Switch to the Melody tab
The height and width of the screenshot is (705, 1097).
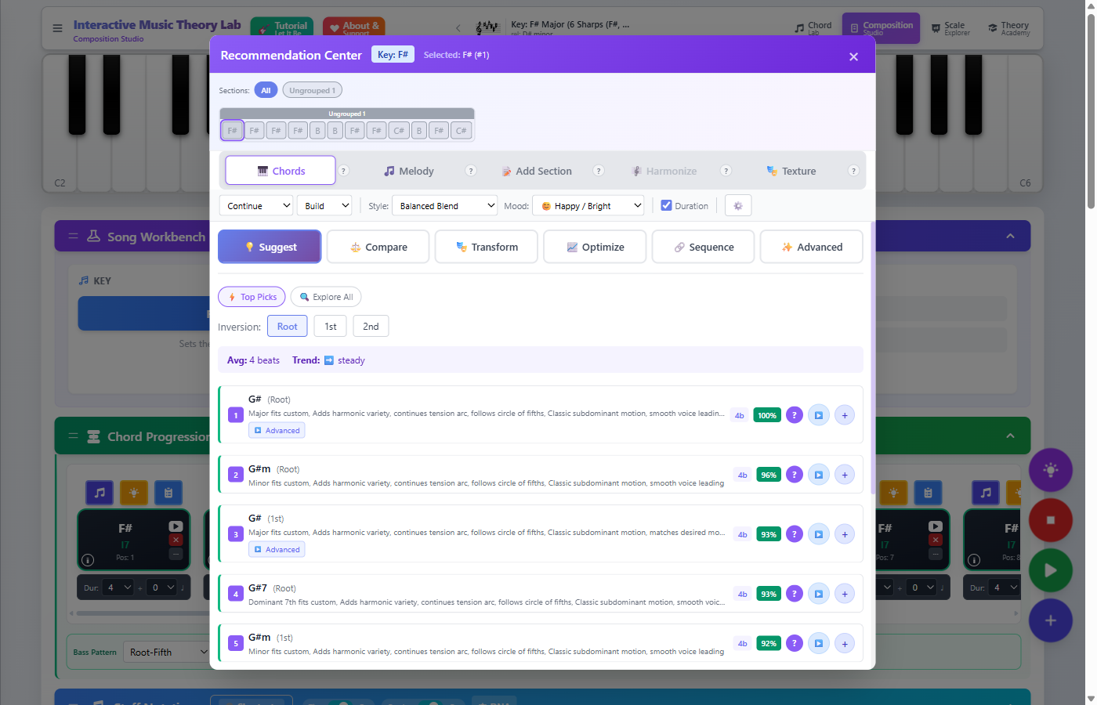click(x=408, y=170)
